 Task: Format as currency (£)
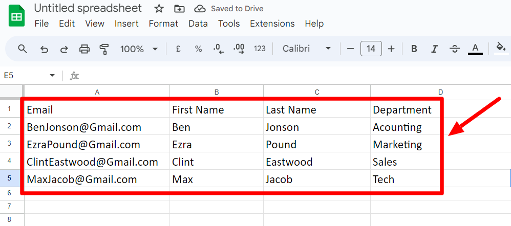click(x=178, y=49)
